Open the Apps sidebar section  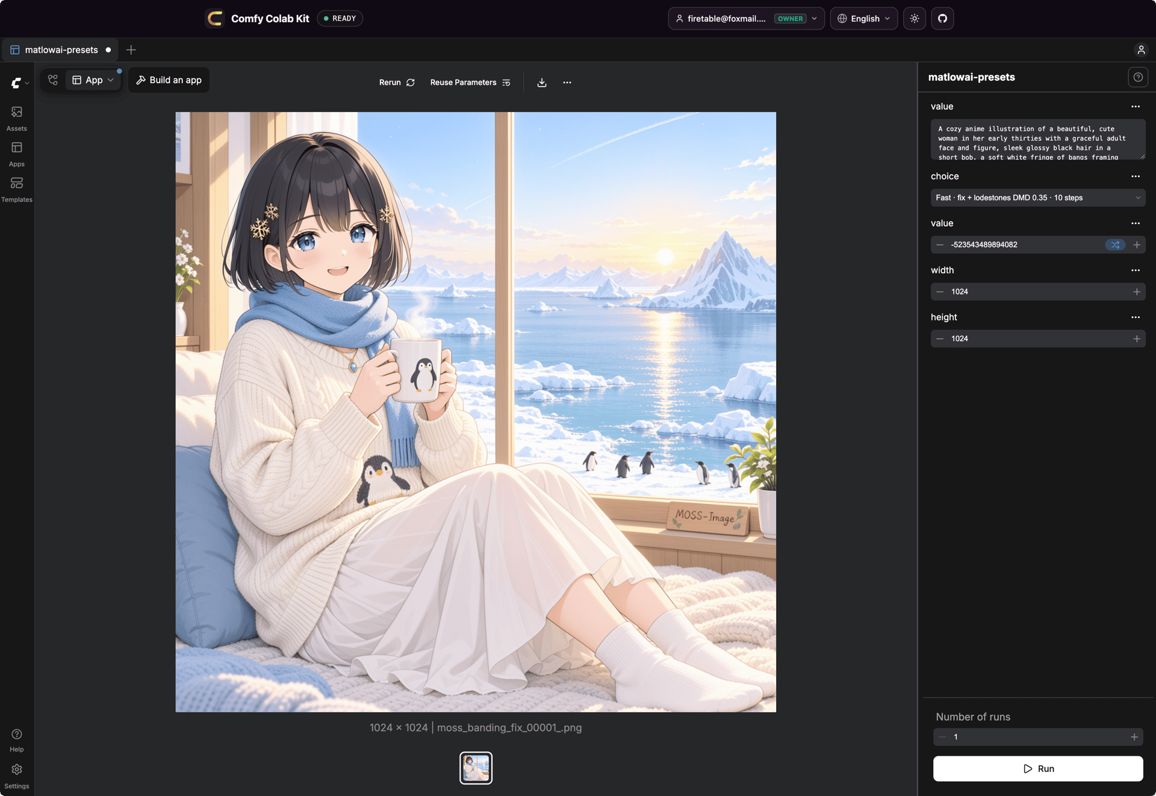click(17, 154)
